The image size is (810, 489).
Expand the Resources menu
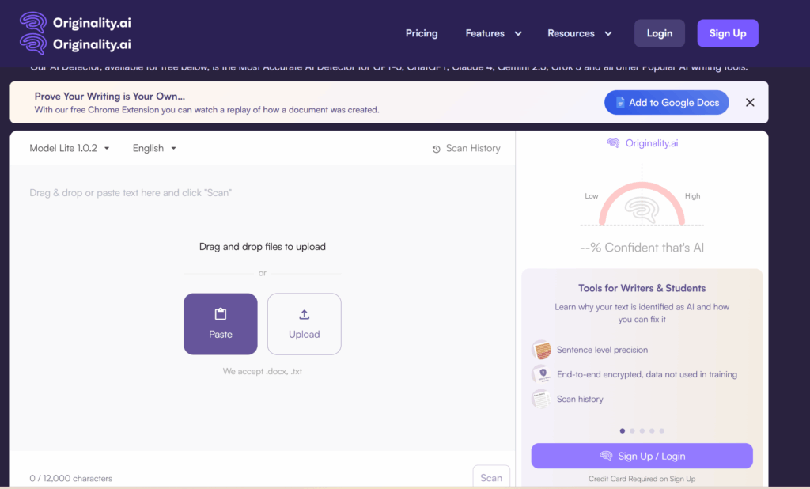[580, 33]
